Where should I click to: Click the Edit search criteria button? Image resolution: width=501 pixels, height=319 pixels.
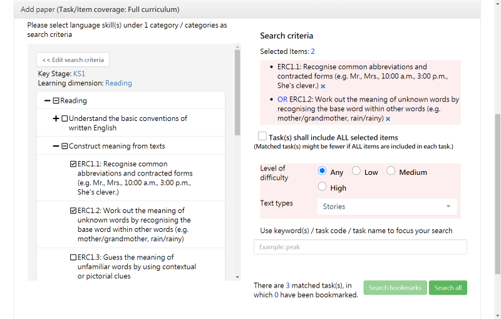73,60
